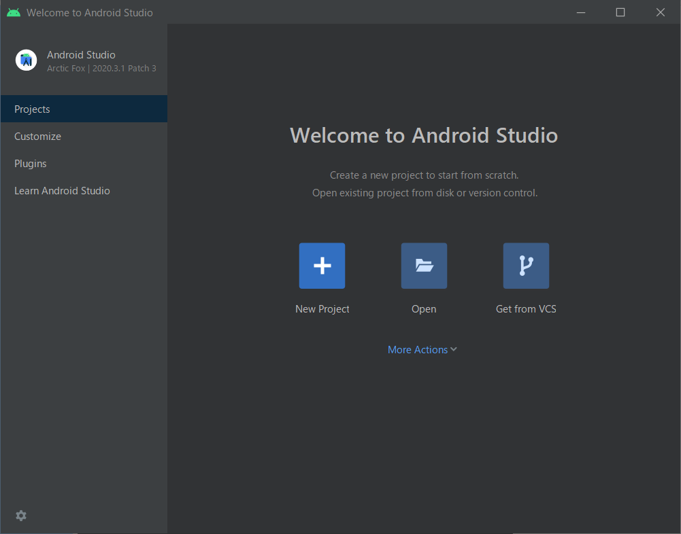Click the chevron beside More Actions

click(x=454, y=349)
